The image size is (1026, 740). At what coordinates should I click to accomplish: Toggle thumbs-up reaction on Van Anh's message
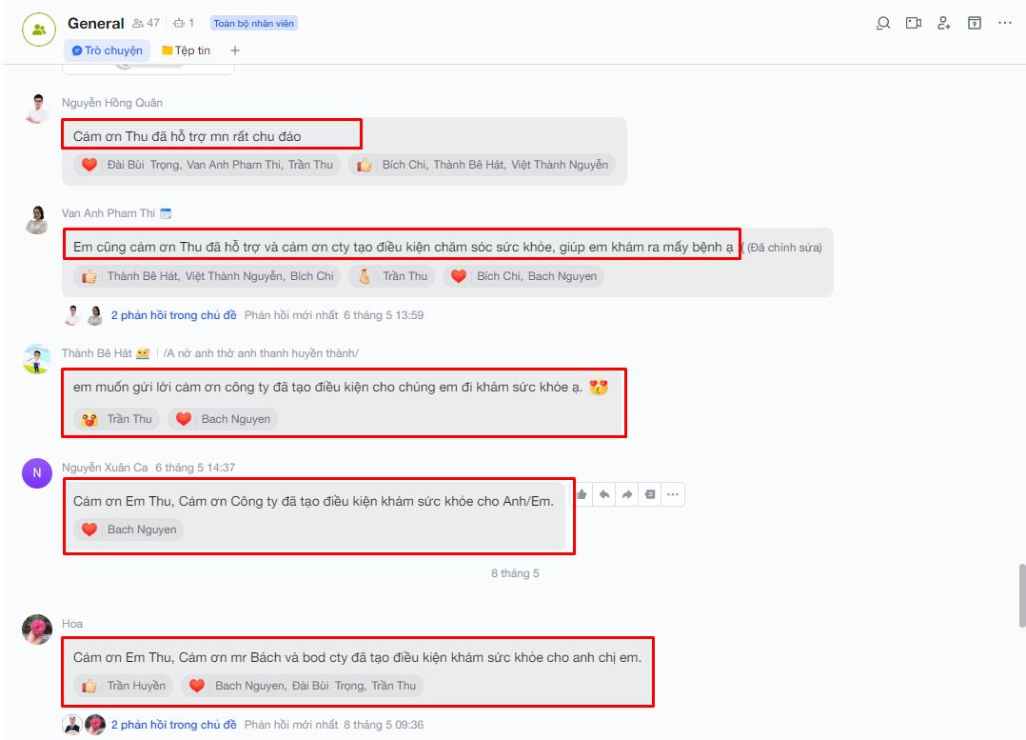coord(89,276)
